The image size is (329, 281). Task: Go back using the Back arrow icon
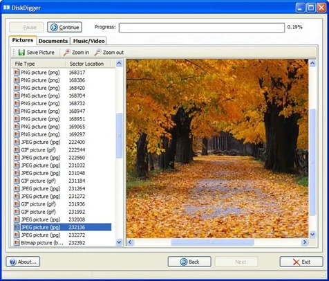tap(184, 262)
